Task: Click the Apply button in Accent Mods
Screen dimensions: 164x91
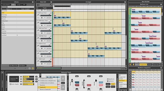Action: [x=108, y=87]
